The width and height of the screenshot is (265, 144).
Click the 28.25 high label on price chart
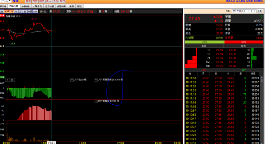(34, 18)
